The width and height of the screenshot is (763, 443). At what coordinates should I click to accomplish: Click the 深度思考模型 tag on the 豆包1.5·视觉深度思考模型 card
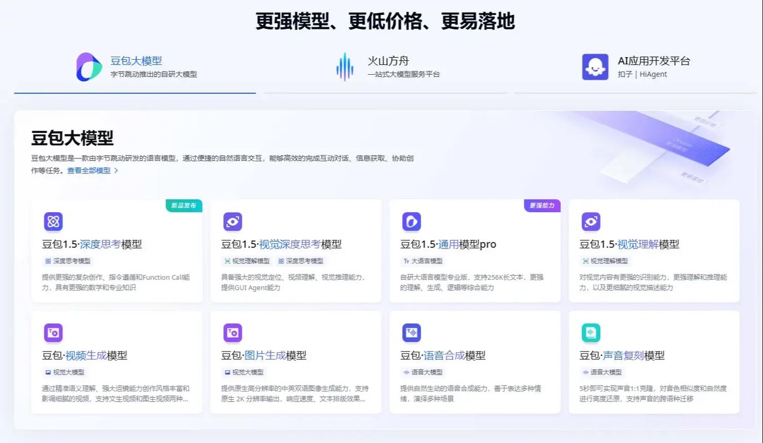tap(300, 261)
